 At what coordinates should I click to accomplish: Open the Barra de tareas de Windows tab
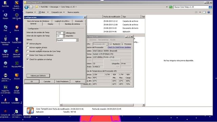pos(38,21)
